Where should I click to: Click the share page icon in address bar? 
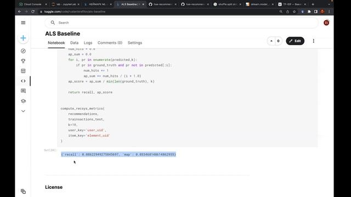[287, 11]
